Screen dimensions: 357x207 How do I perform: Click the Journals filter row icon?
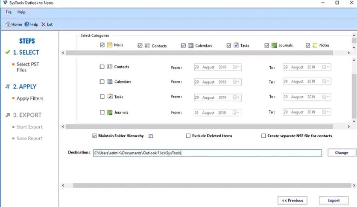110,112
